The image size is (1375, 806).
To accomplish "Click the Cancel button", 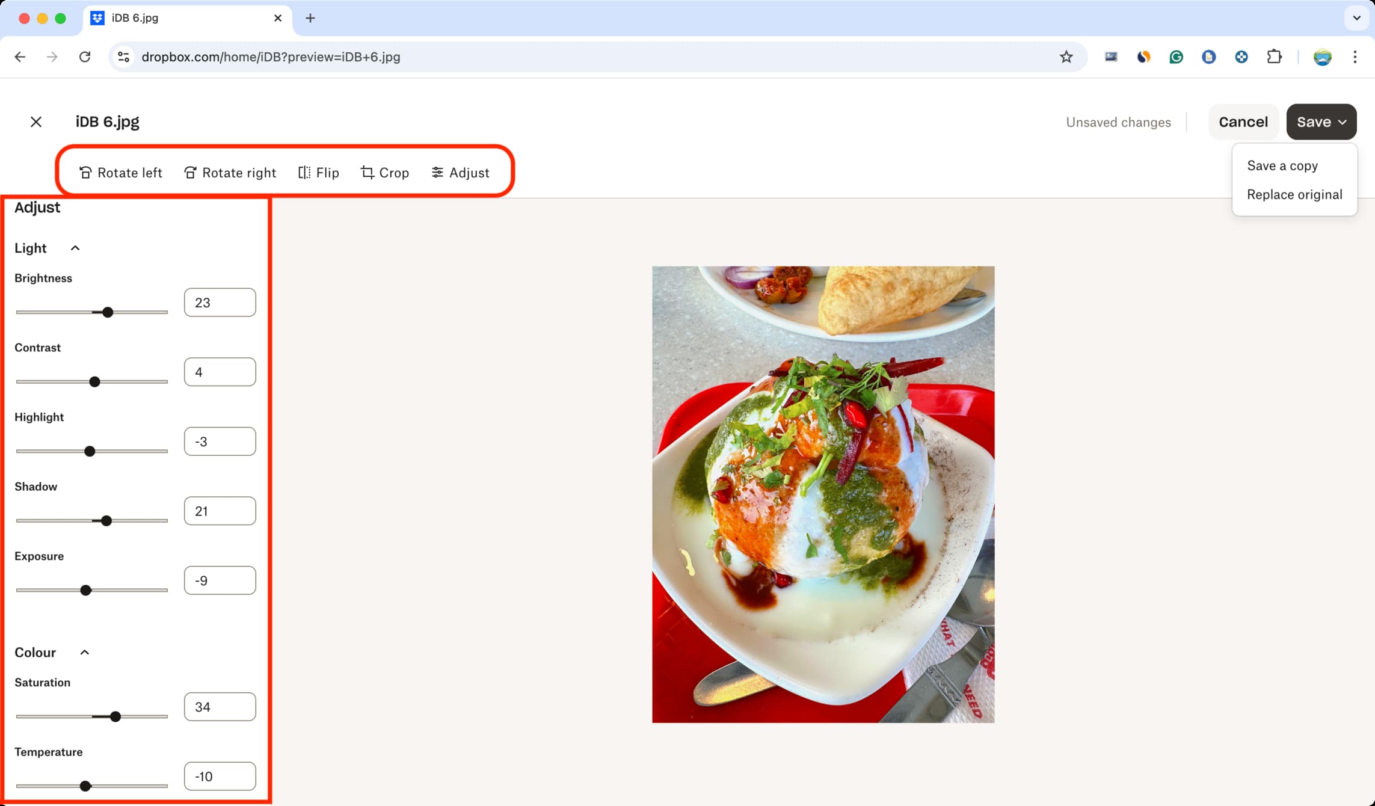I will tap(1243, 122).
